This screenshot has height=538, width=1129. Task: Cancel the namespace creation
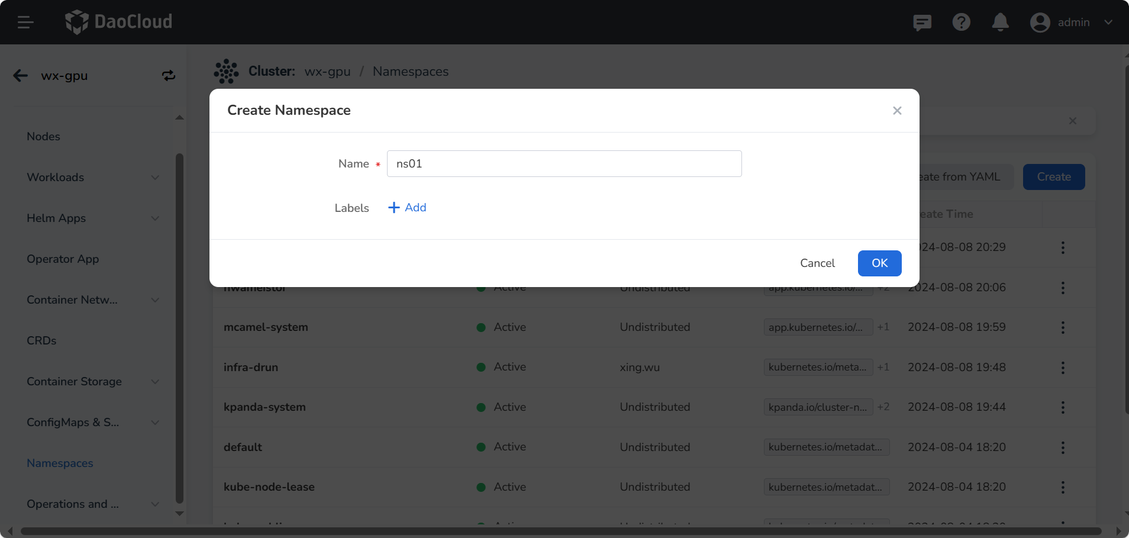(x=817, y=263)
